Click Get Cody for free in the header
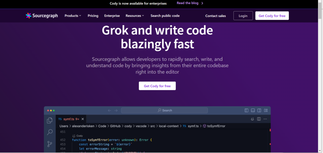This screenshot has width=323, height=153. [x=272, y=16]
